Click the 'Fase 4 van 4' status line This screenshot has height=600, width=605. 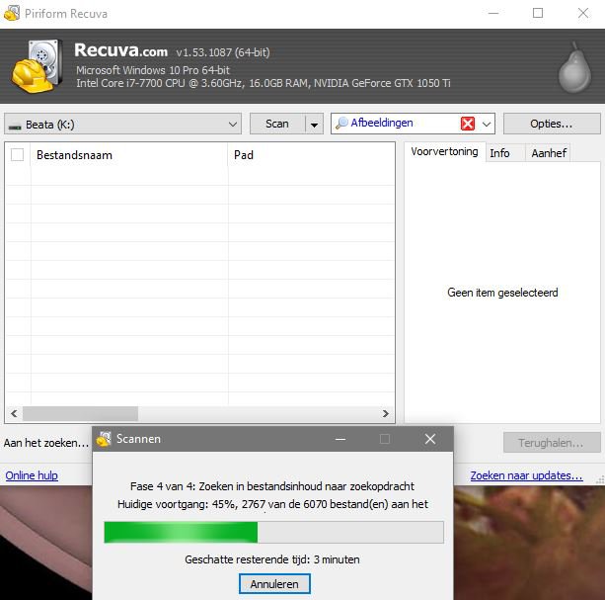tap(272, 486)
